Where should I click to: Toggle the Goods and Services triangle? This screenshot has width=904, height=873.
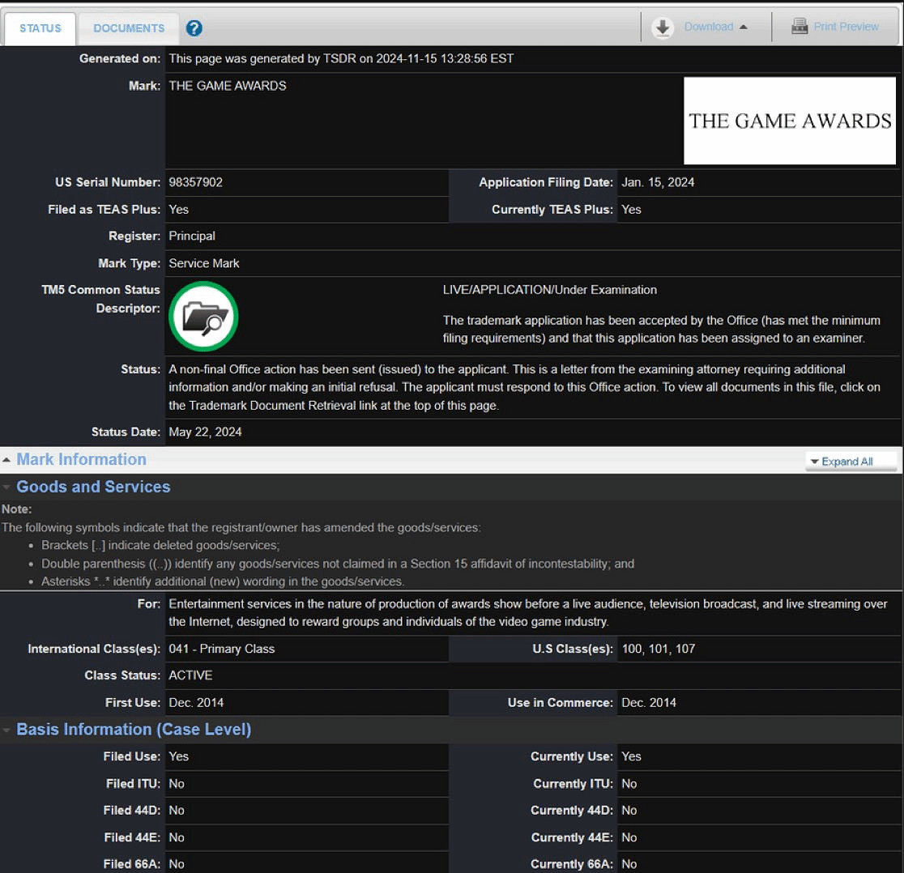coord(6,488)
